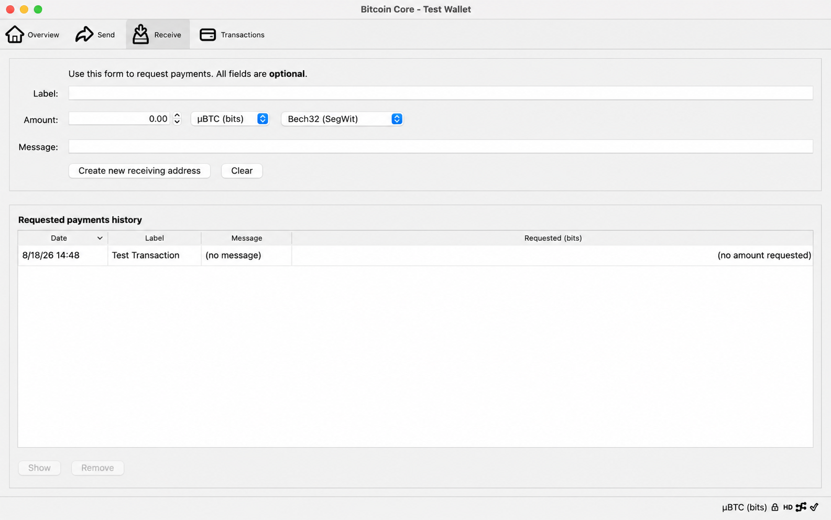Select the Send arrow icon
Screen dimensions: 831x520
click(84, 35)
